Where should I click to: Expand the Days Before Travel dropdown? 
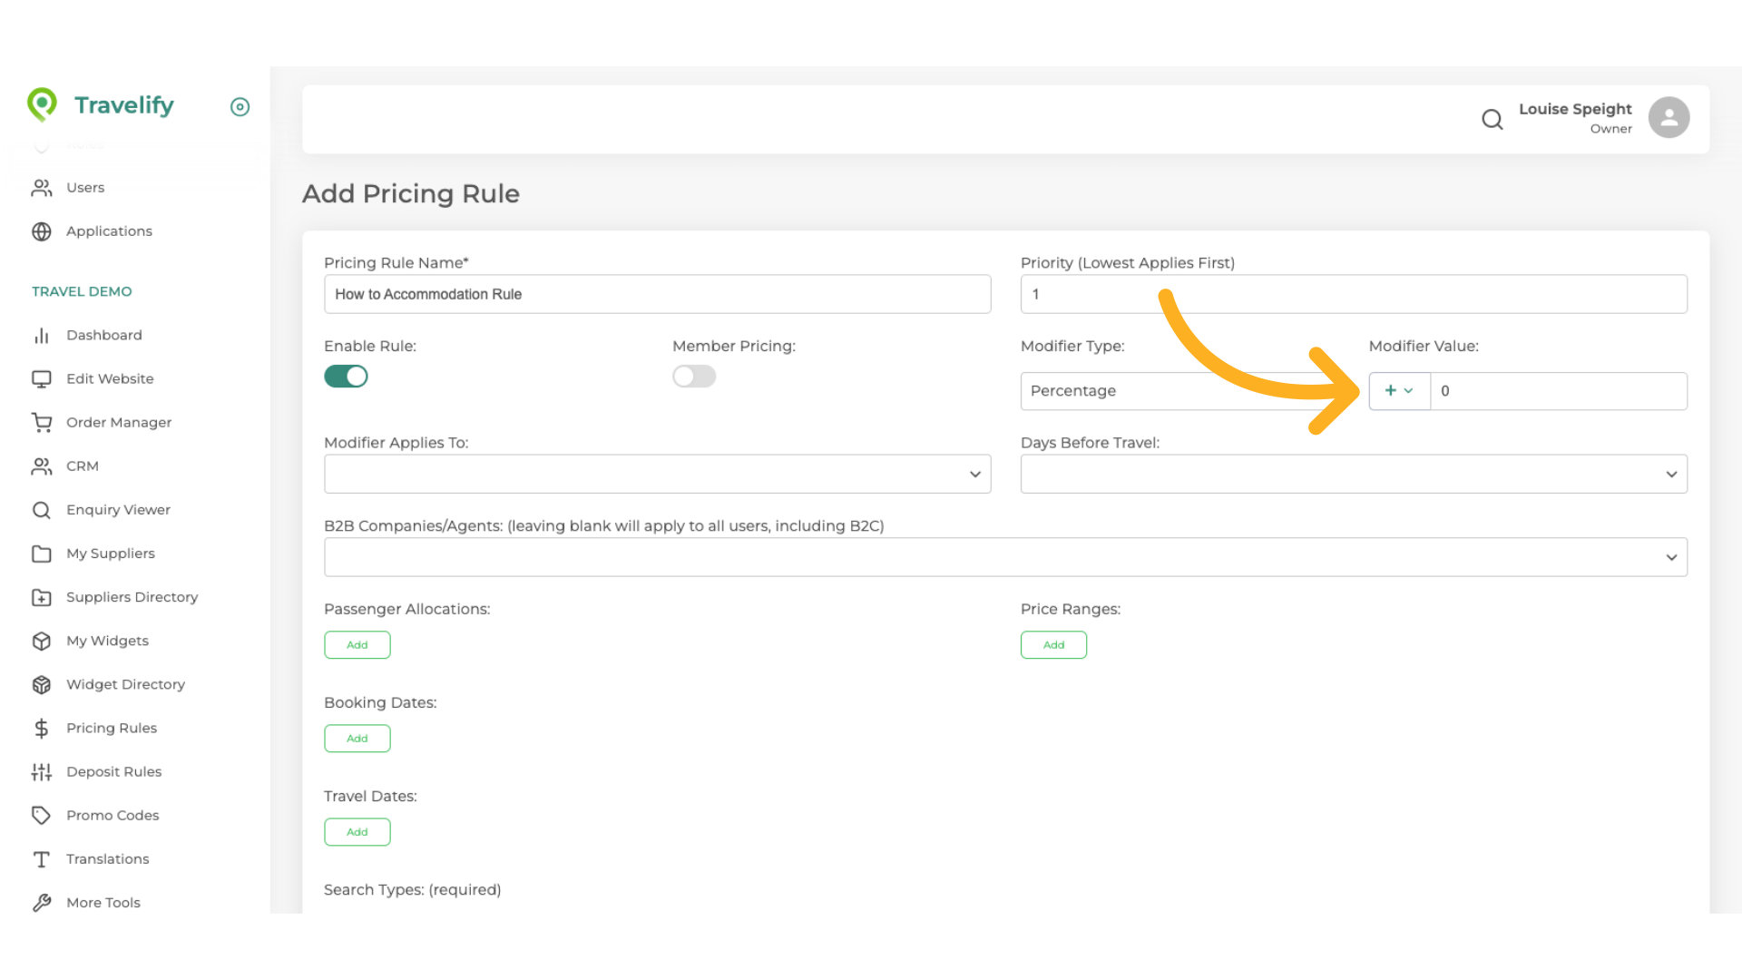pyautogui.click(x=1353, y=474)
